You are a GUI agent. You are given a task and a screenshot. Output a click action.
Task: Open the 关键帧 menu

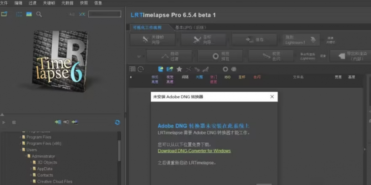pos(49,3)
